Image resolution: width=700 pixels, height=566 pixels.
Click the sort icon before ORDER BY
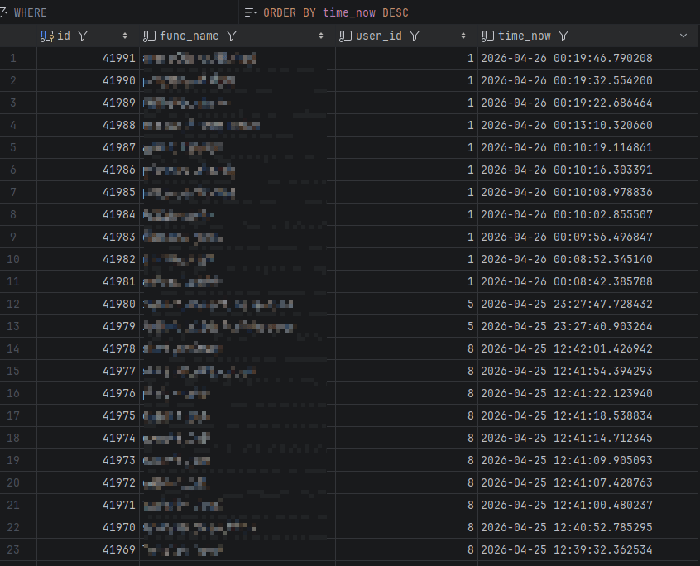[x=251, y=12]
